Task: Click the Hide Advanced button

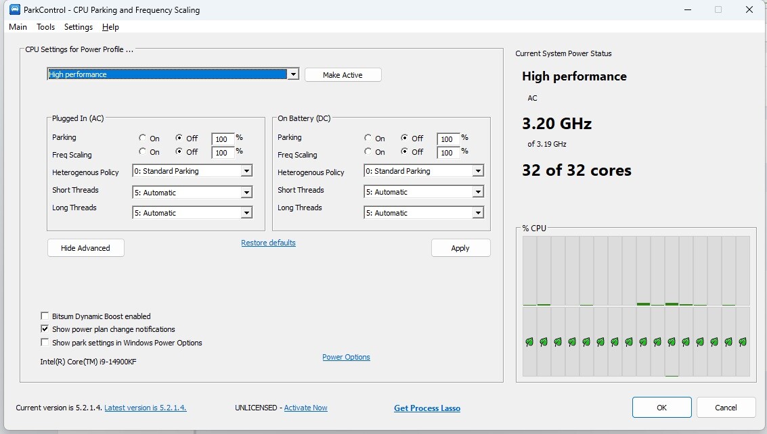Action: (x=85, y=248)
